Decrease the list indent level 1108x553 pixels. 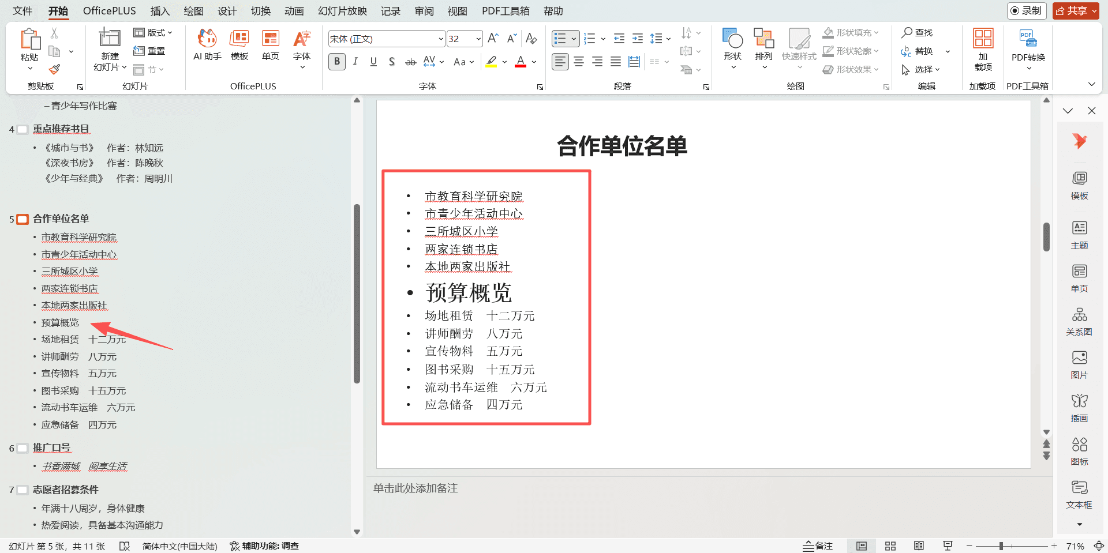(619, 39)
